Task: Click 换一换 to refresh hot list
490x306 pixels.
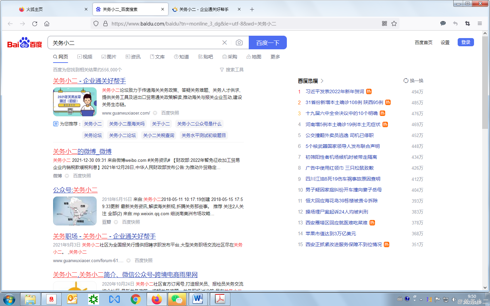Action: click(413, 81)
